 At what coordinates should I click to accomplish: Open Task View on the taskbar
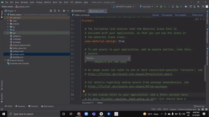tap(71, 114)
